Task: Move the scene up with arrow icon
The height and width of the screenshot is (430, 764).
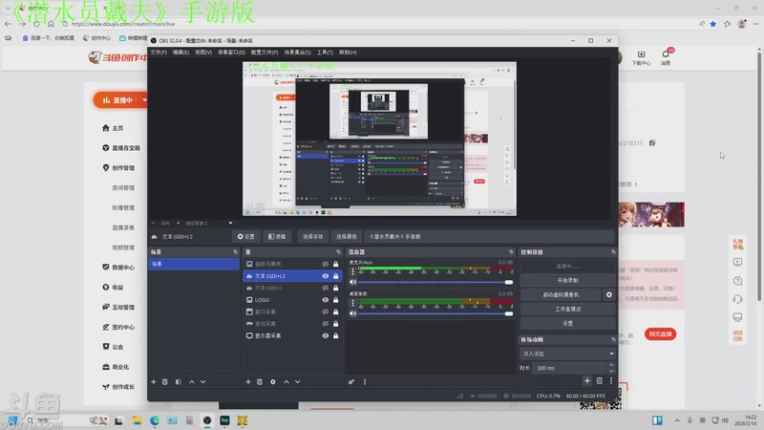Action: 192,381
